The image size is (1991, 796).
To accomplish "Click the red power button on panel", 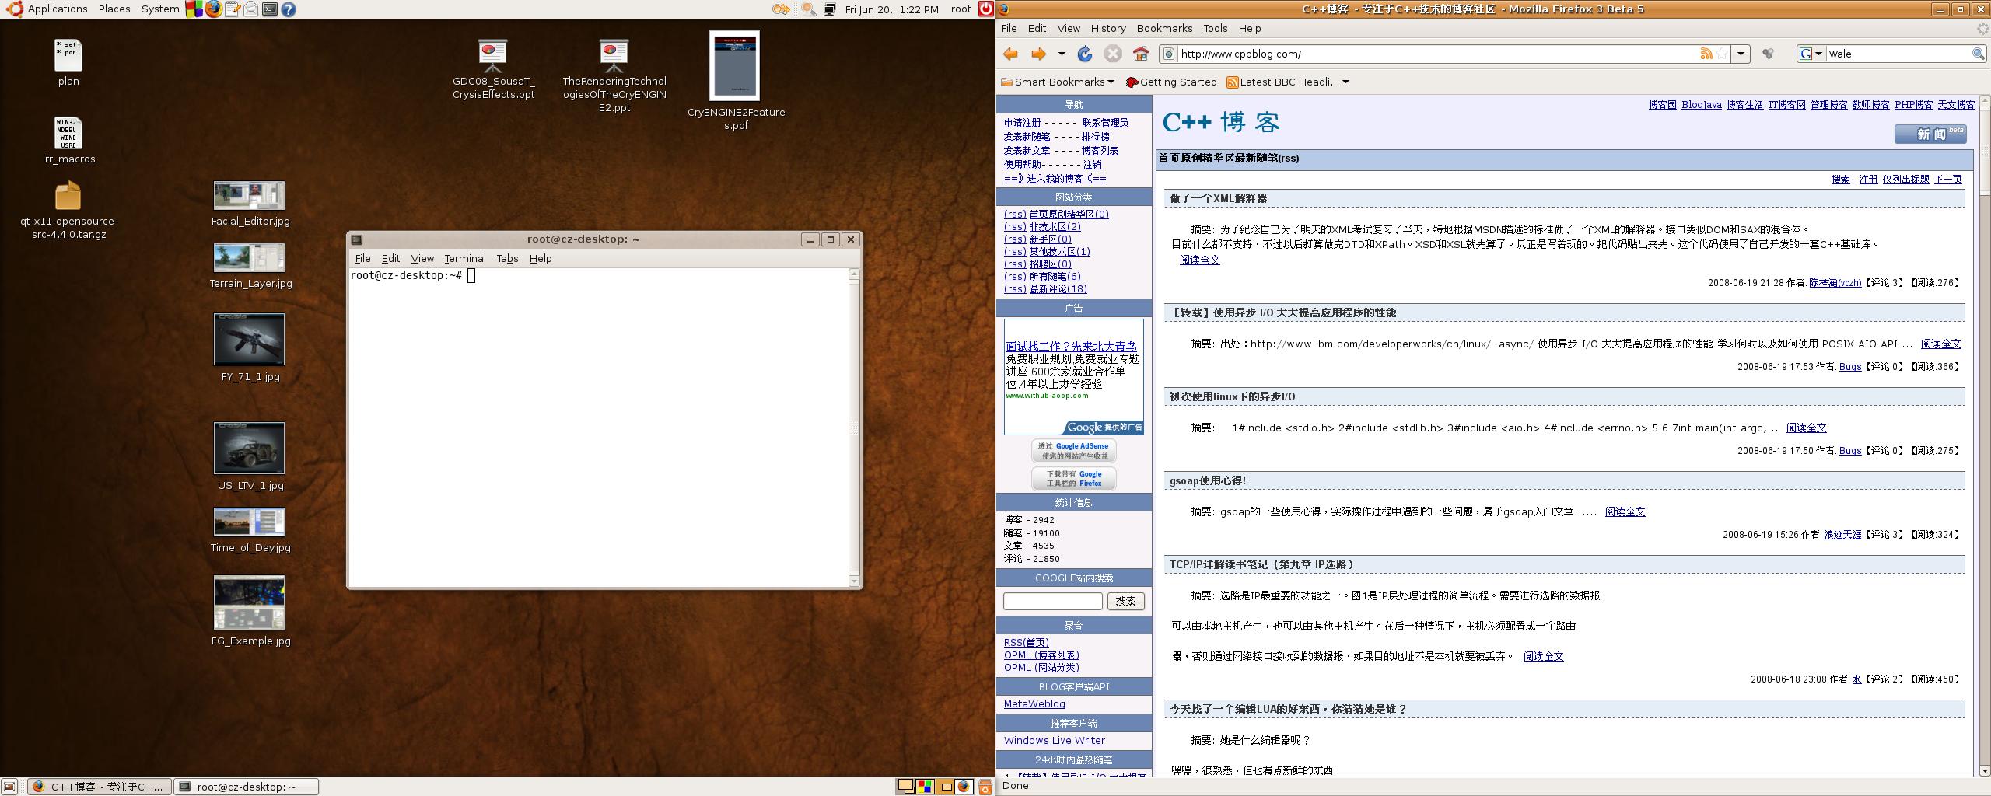I will pyautogui.click(x=986, y=9).
